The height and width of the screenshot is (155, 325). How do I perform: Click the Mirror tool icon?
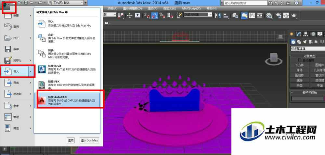pos(218,16)
